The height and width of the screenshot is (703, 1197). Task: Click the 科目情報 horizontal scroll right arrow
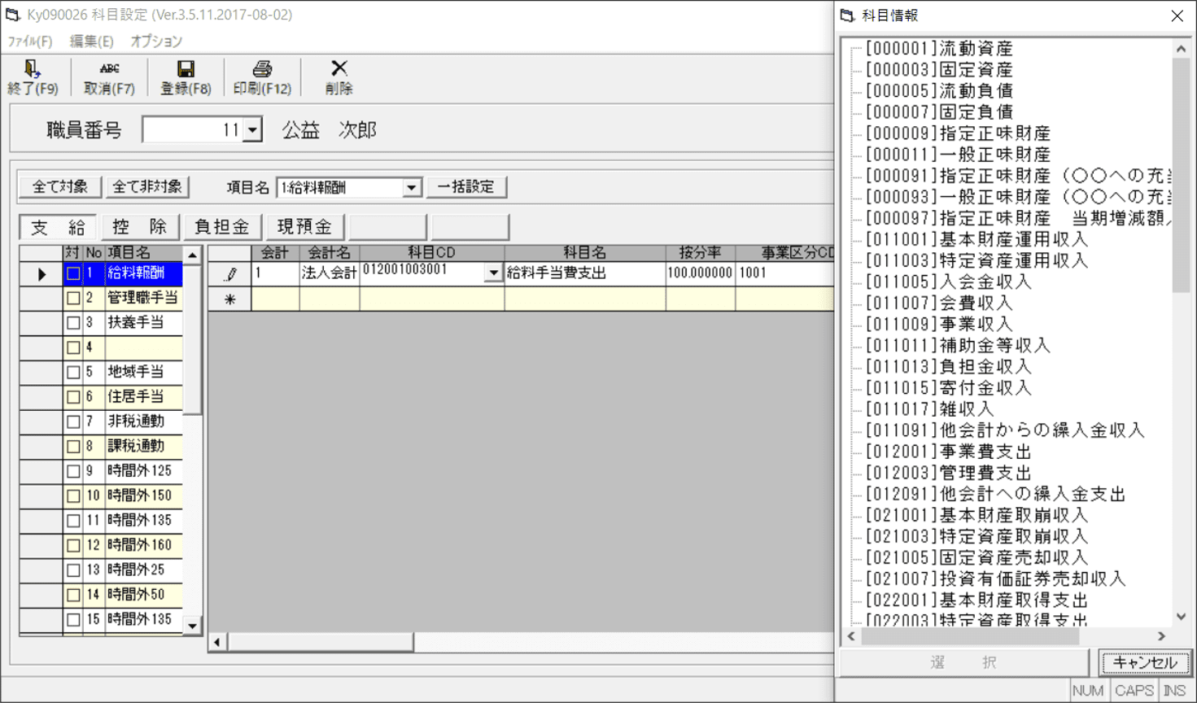click(x=1162, y=636)
